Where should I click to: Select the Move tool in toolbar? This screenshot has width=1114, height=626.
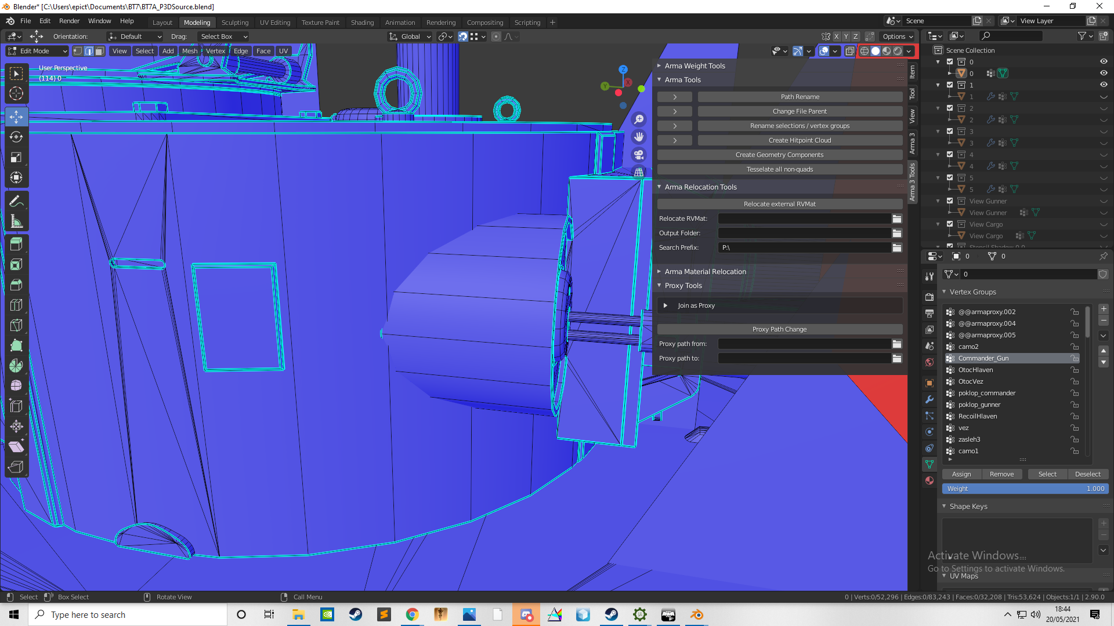coord(16,117)
